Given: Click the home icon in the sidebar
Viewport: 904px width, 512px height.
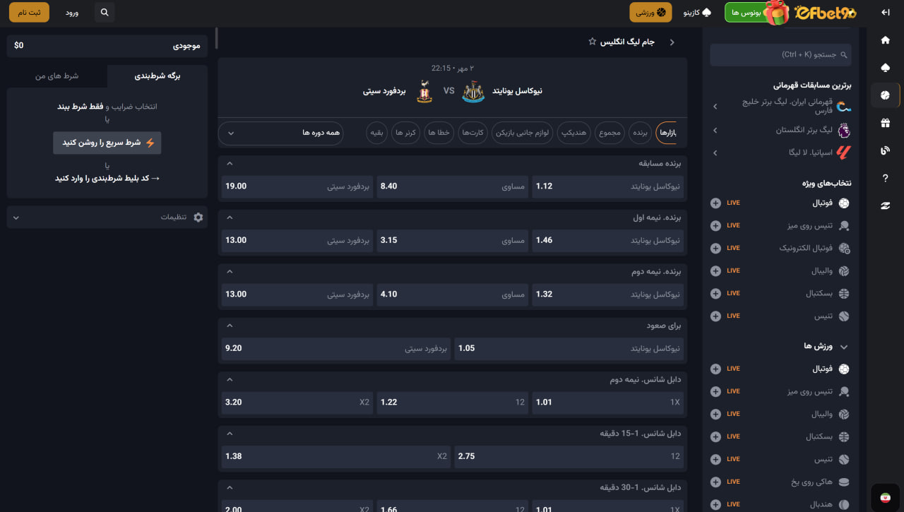Looking at the screenshot, I should point(885,40).
